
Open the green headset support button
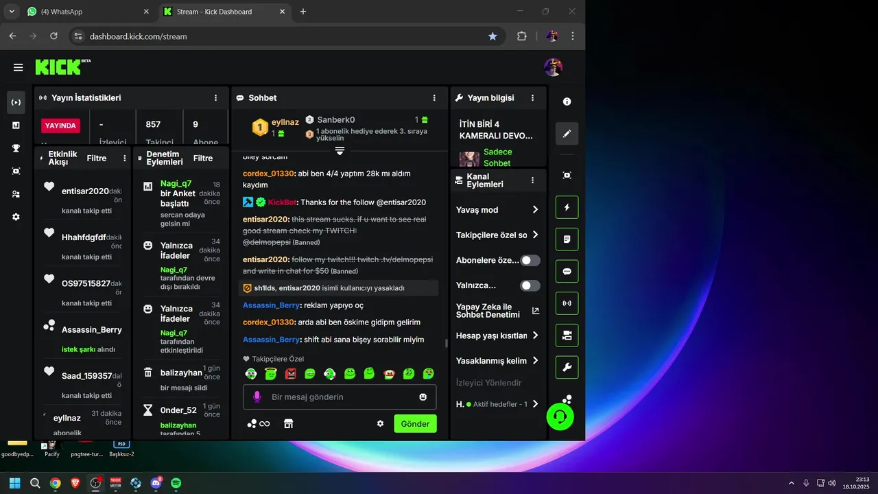click(560, 416)
